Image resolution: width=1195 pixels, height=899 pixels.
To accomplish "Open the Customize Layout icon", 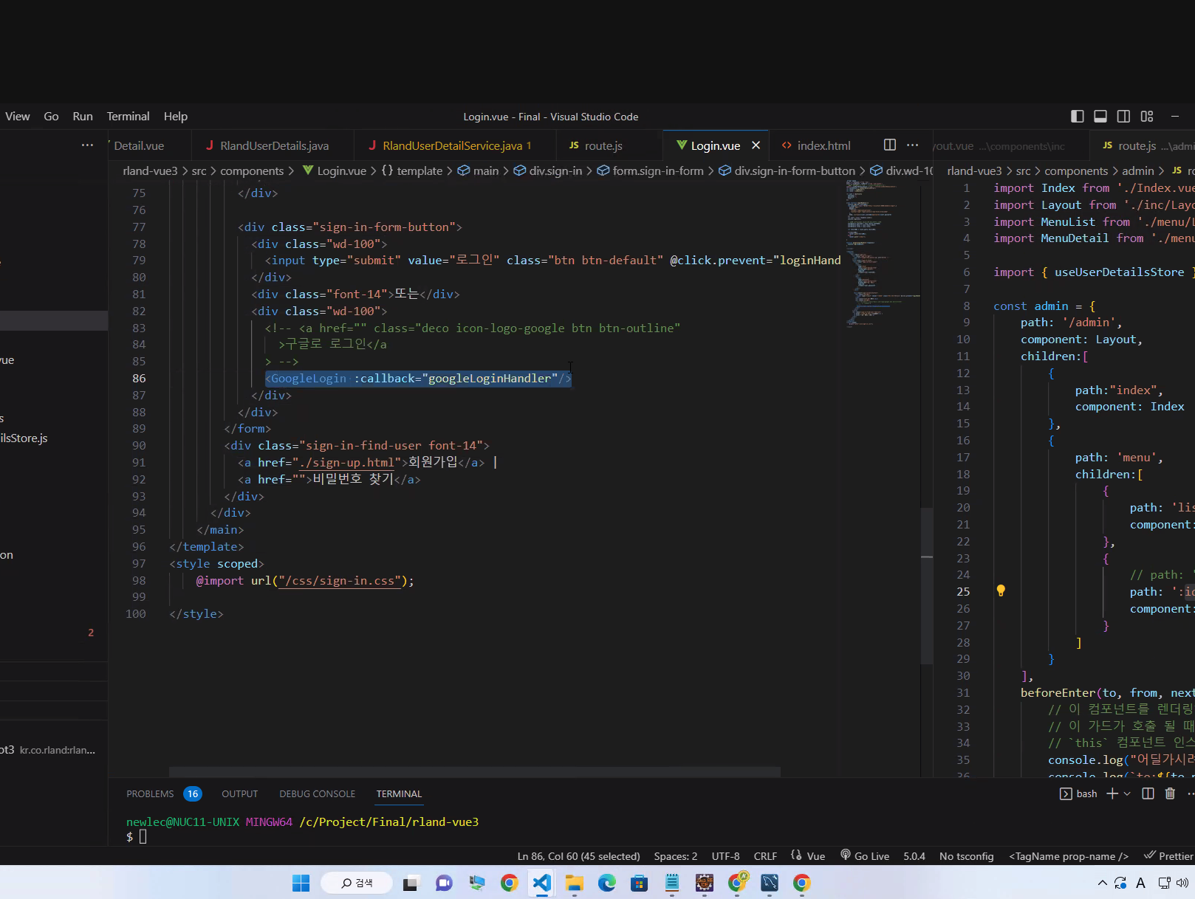I will point(1147,116).
